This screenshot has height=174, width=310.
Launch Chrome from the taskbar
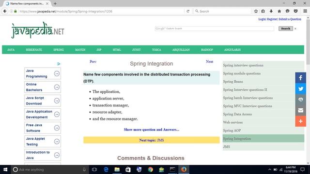(x=150, y=170)
